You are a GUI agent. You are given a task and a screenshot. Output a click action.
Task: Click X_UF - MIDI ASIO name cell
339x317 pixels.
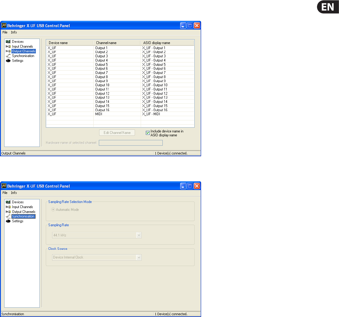click(x=151, y=114)
